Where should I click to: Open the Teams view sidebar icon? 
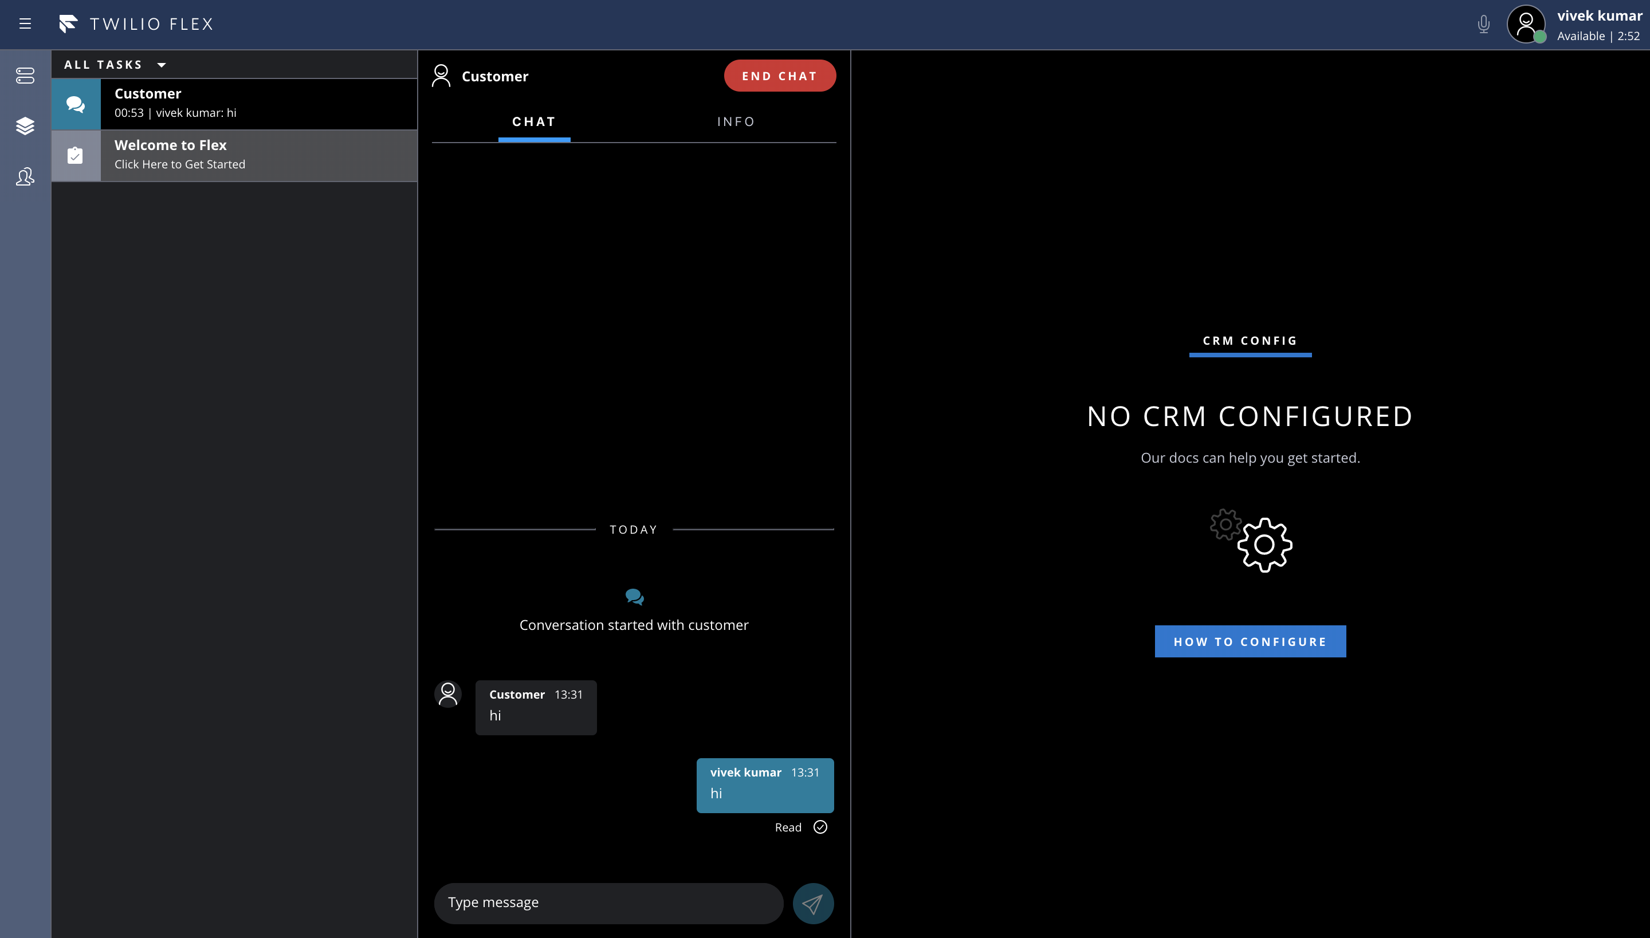tap(25, 176)
